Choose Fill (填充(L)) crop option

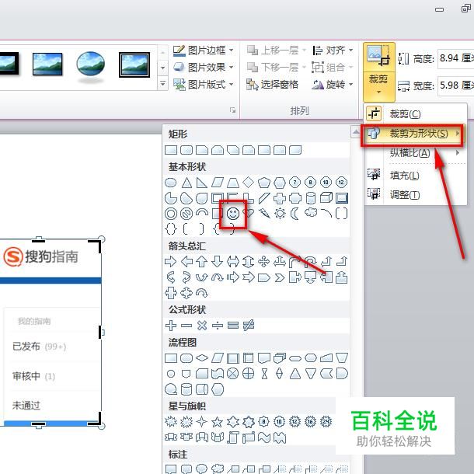point(416,176)
